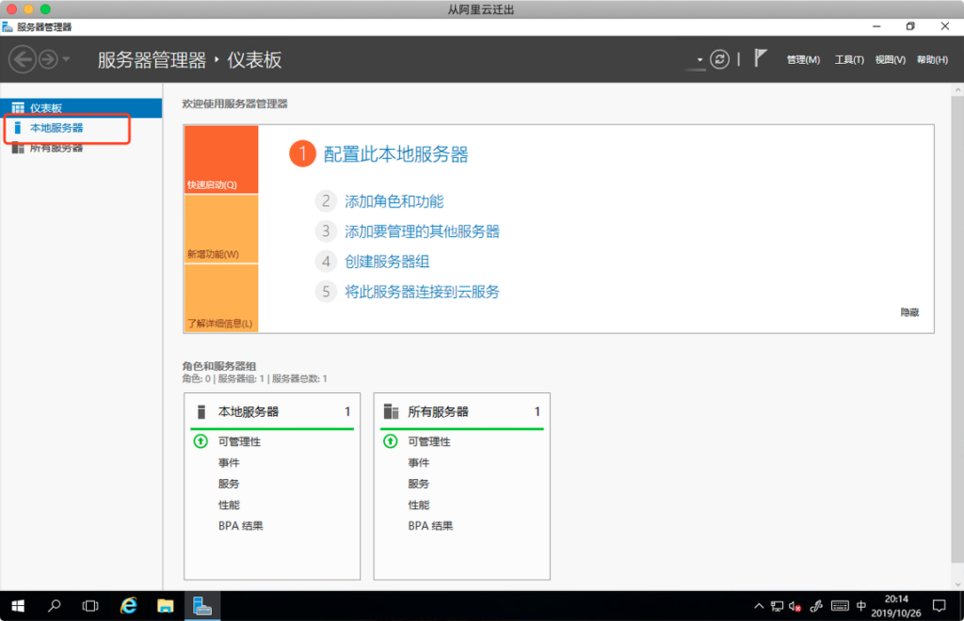
Task: Open the 工具(T) menu
Action: pyautogui.click(x=849, y=60)
